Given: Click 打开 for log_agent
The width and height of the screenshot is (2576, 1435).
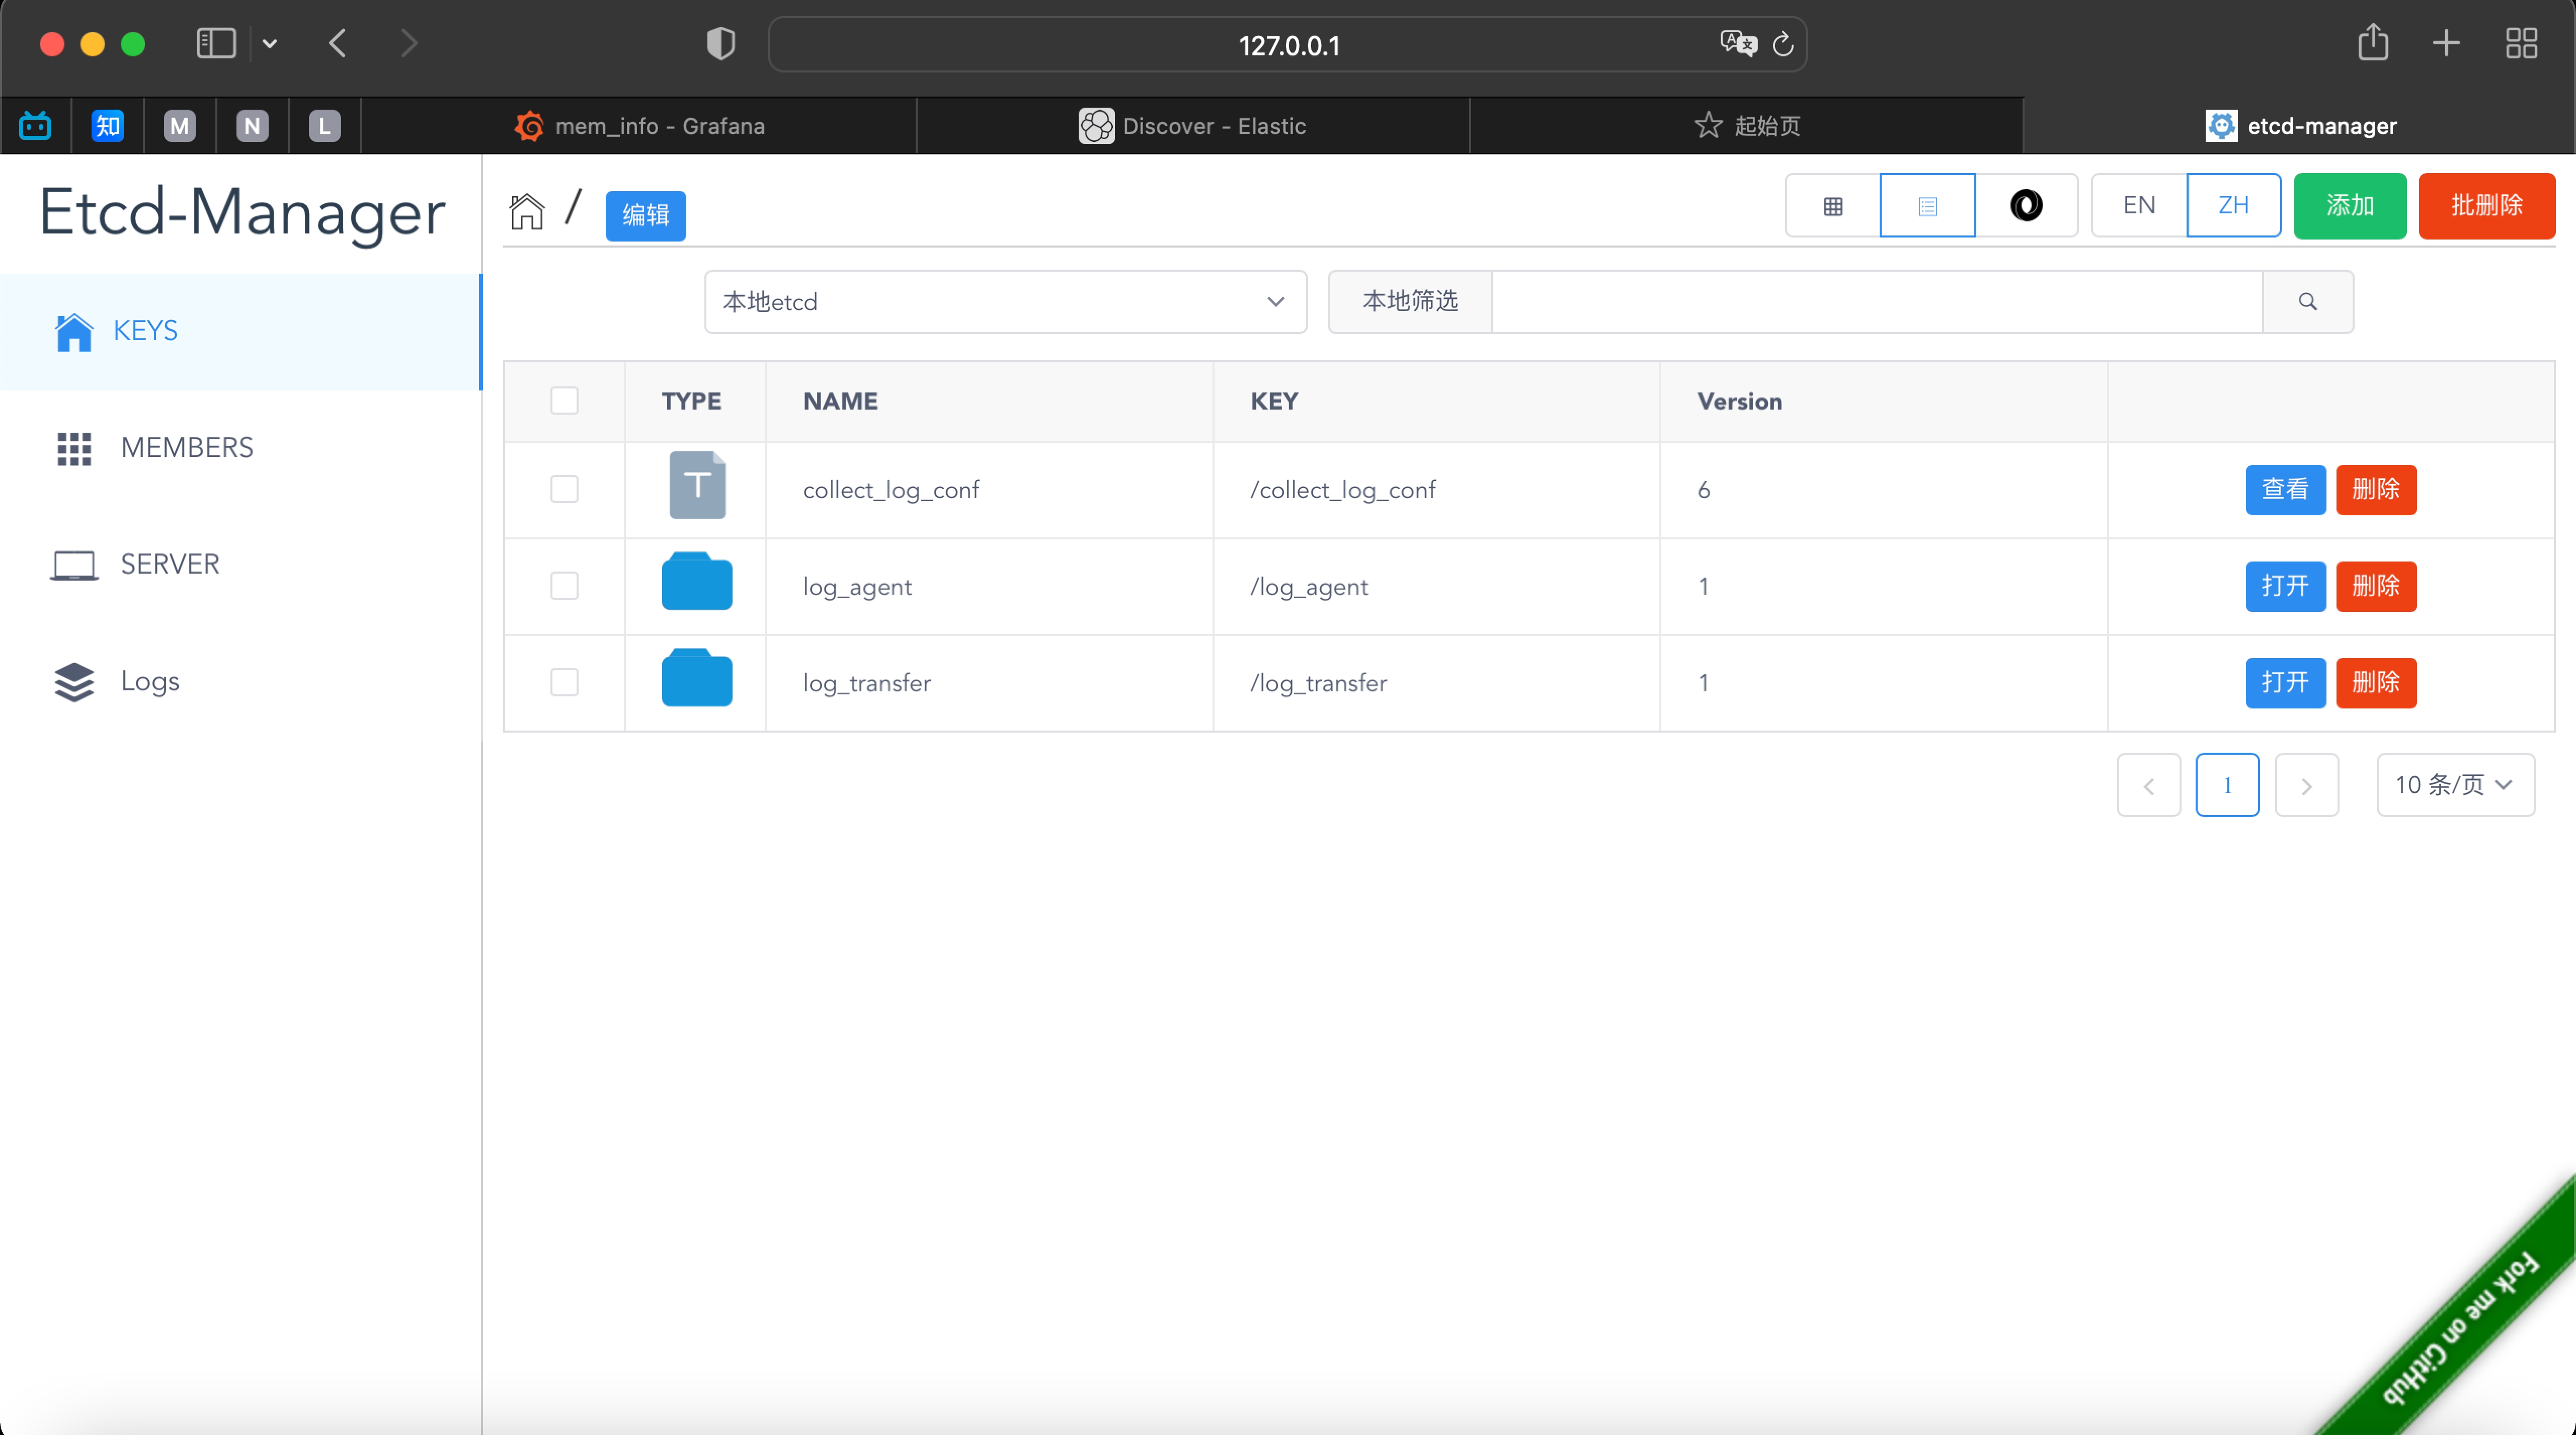Looking at the screenshot, I should click(2285, 586).
